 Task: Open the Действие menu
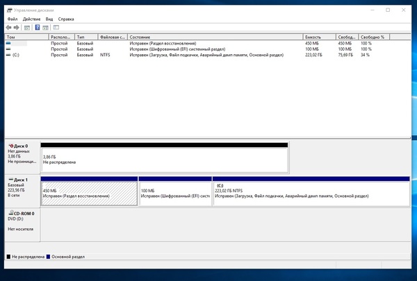pos(31,19)
